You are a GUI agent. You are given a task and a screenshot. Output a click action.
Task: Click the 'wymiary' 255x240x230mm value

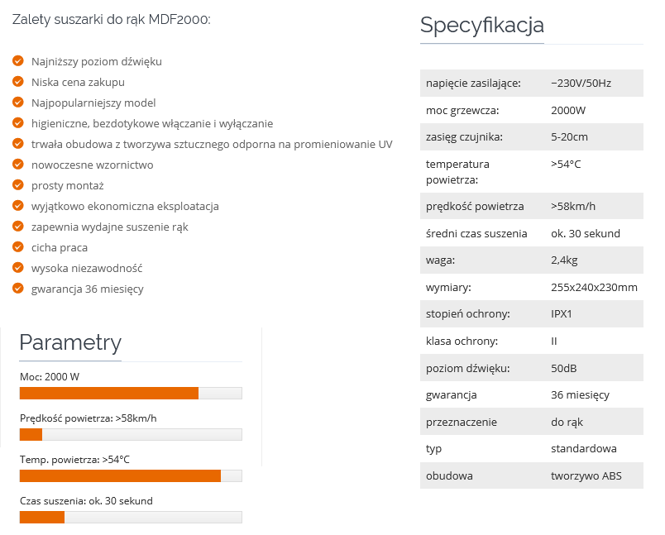594,287
